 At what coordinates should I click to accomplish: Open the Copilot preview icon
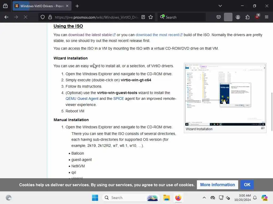264,198
